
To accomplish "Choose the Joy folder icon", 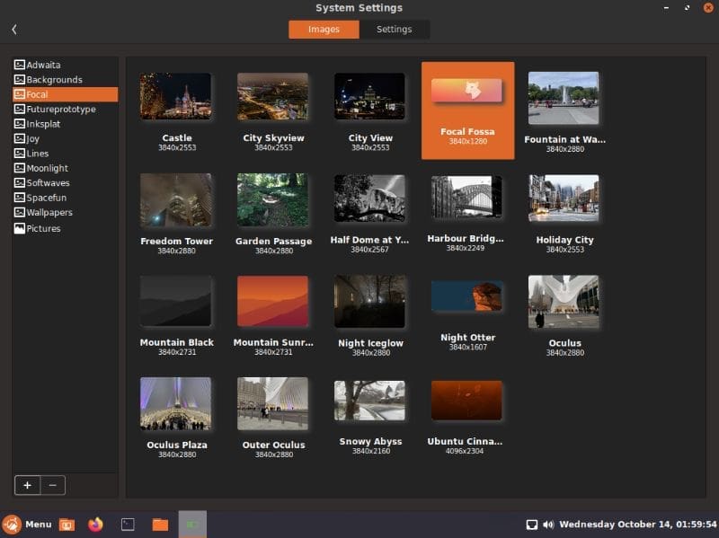I will tap(19, 138).
